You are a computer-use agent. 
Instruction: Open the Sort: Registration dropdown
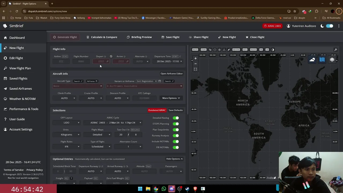[146, 81]
